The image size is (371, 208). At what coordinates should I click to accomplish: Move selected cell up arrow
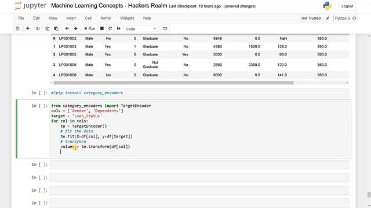[67, 28]
